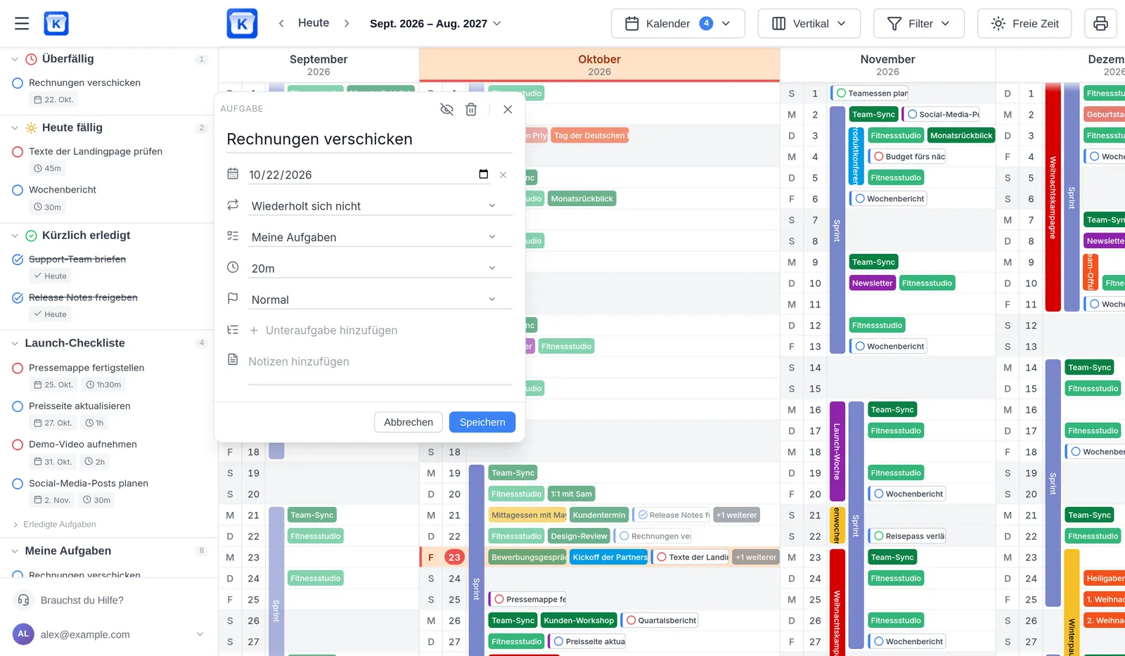The height and width of the screenshot is (656, 1125).
Task: Delete task with trash icon
Action: (x=471, y=109)
